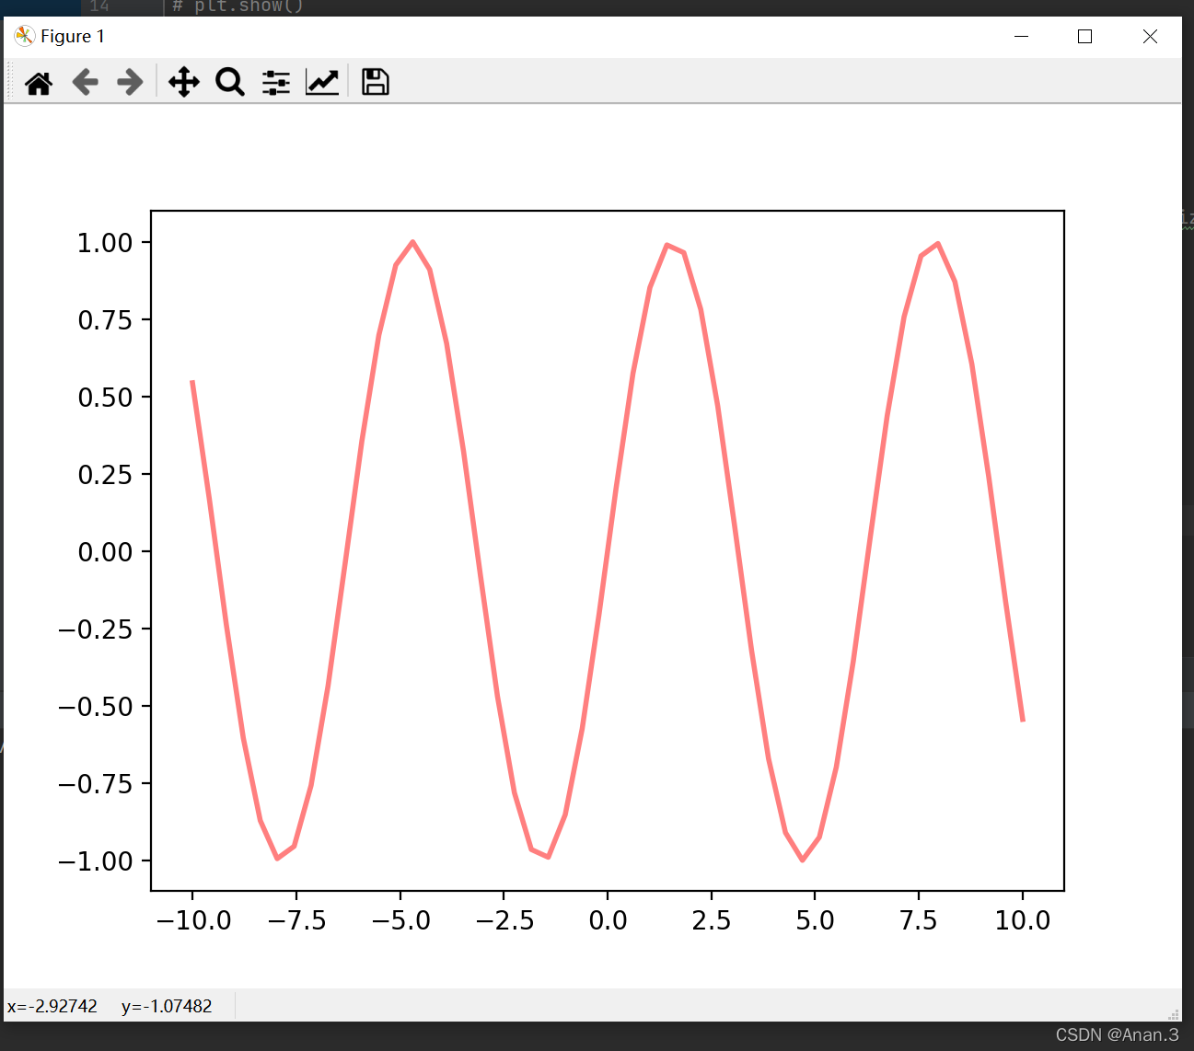
Task: Click the 'Figure 1' window title text
Action: point(73,36)
